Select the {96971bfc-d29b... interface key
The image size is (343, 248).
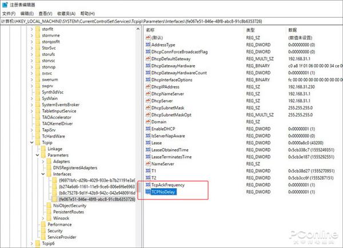pos(97,181)
